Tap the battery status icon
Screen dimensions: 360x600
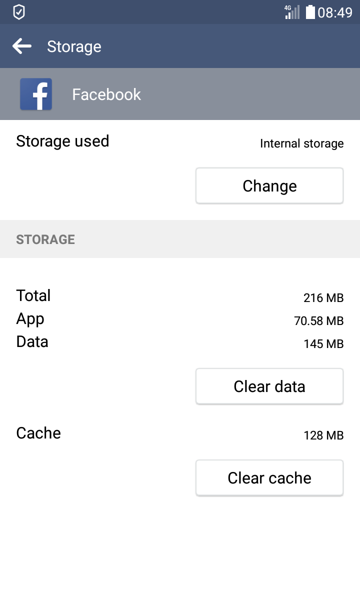click(x=310, y=12)
